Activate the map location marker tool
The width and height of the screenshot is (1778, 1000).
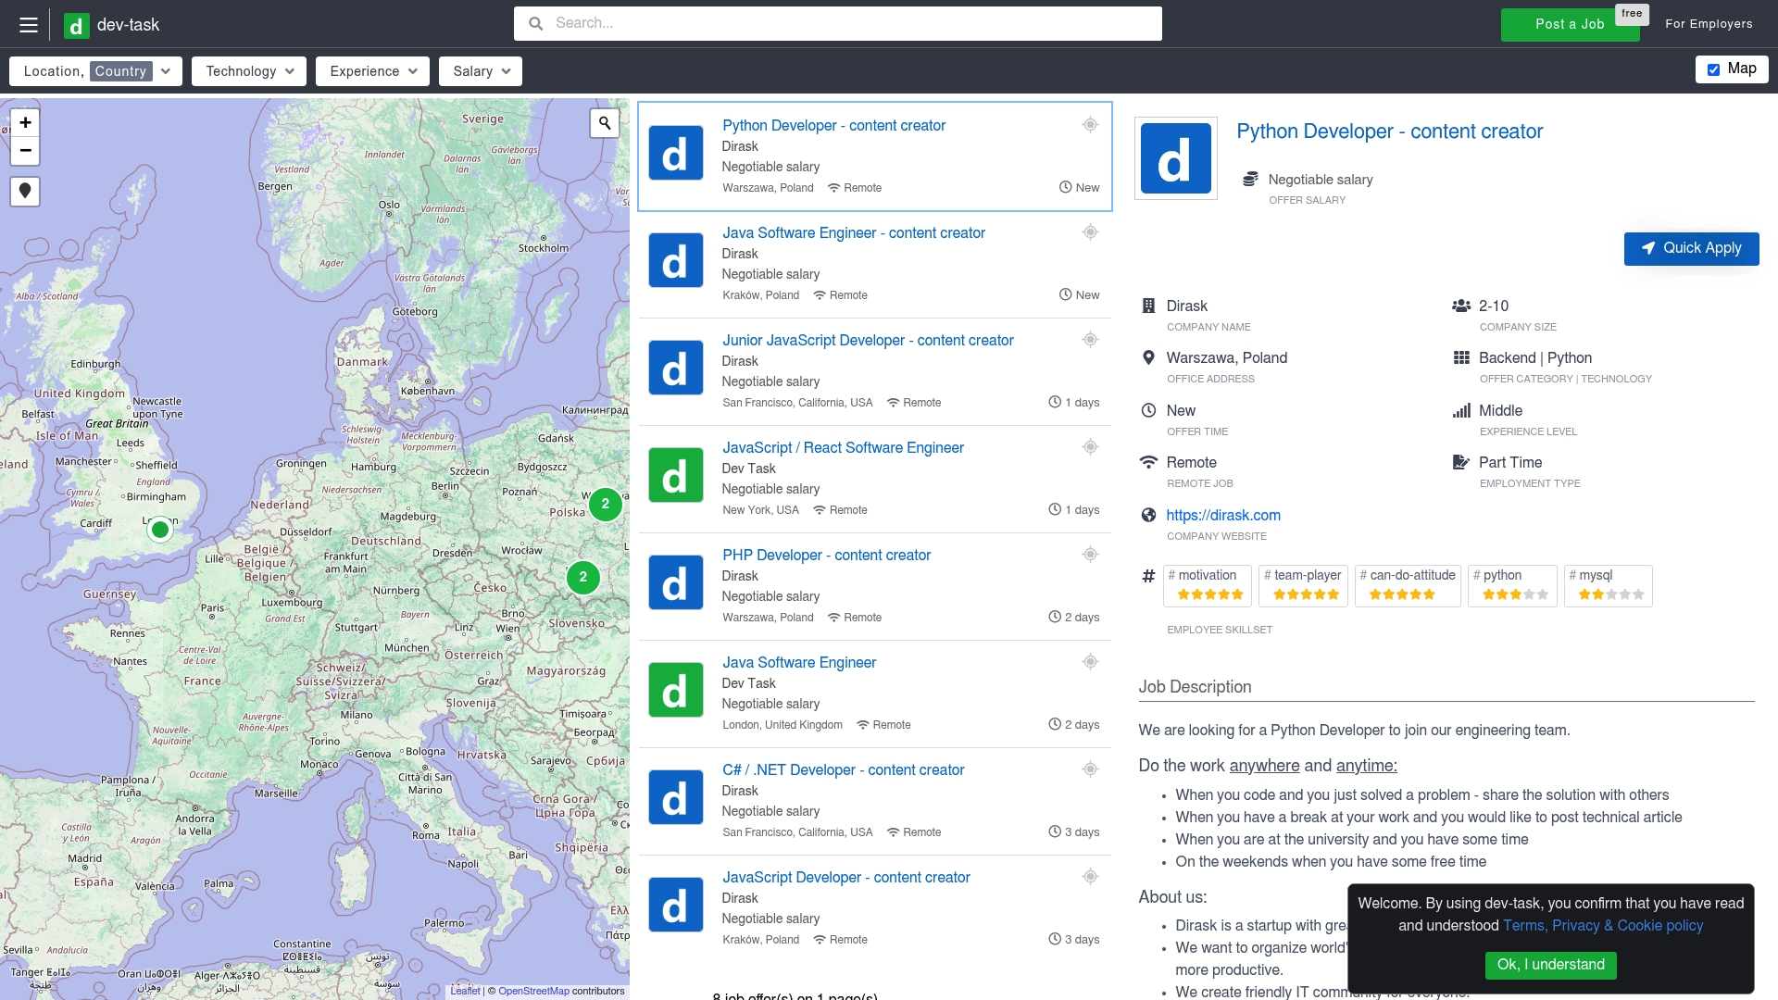click(25, 192)
